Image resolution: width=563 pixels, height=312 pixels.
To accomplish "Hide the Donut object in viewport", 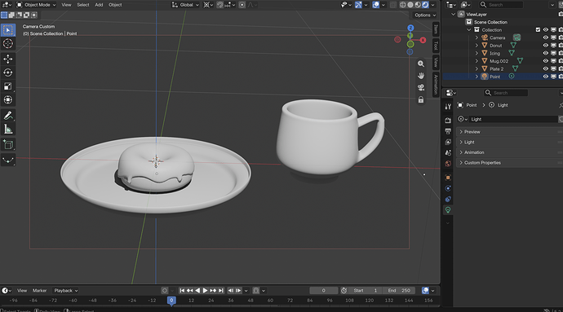I will (545, 46).
